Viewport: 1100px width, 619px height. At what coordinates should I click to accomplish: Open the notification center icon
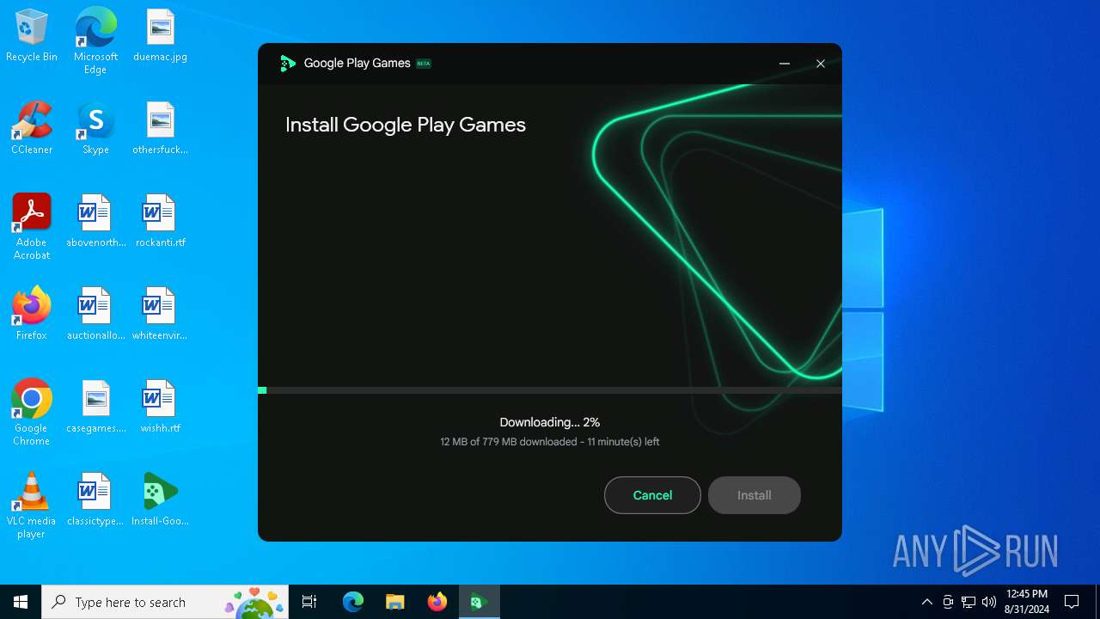pyautogui.click(x=1072, y=602)
